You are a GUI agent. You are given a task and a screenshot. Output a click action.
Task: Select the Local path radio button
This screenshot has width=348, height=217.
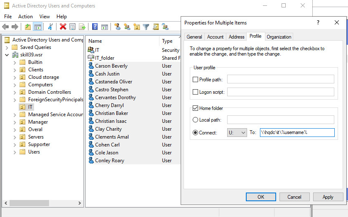195,120
